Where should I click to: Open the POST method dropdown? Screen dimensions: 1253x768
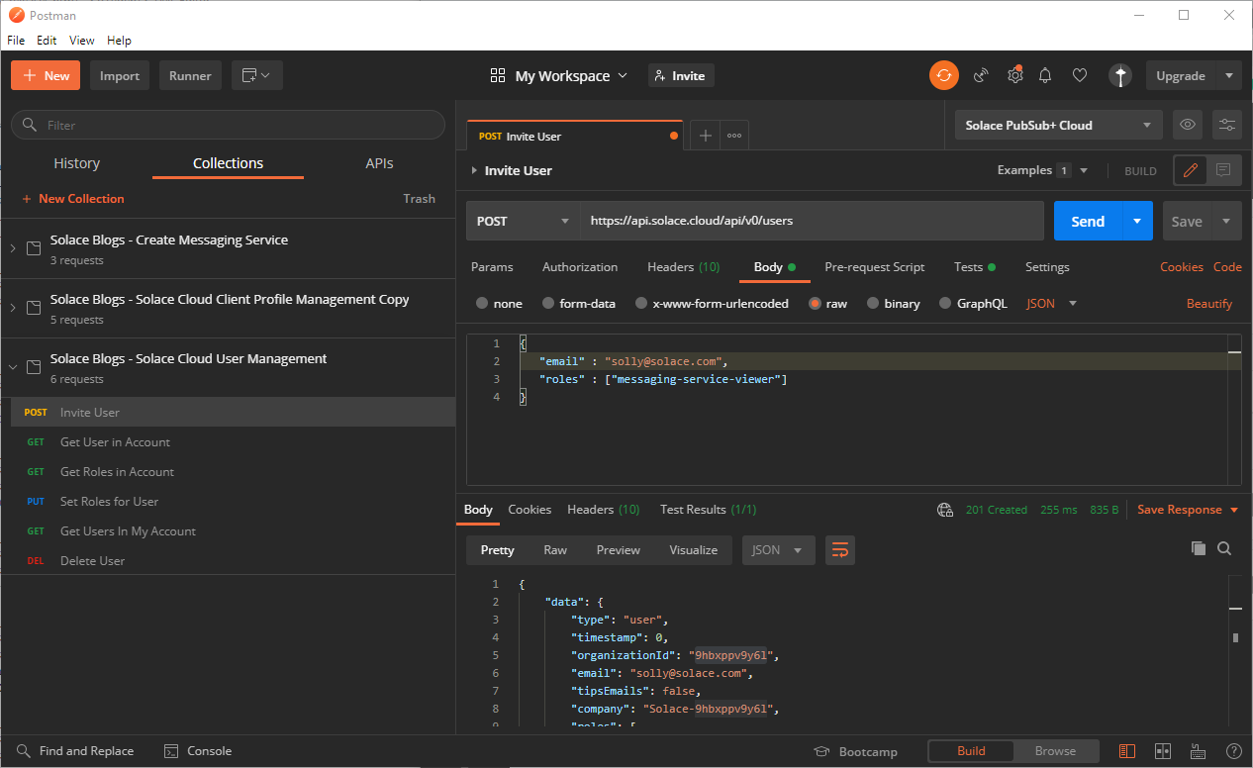(x=523, y=221)
